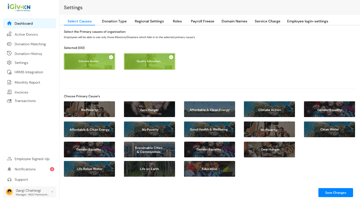
Task: Click the red notifications count badge
Action: 52,169
